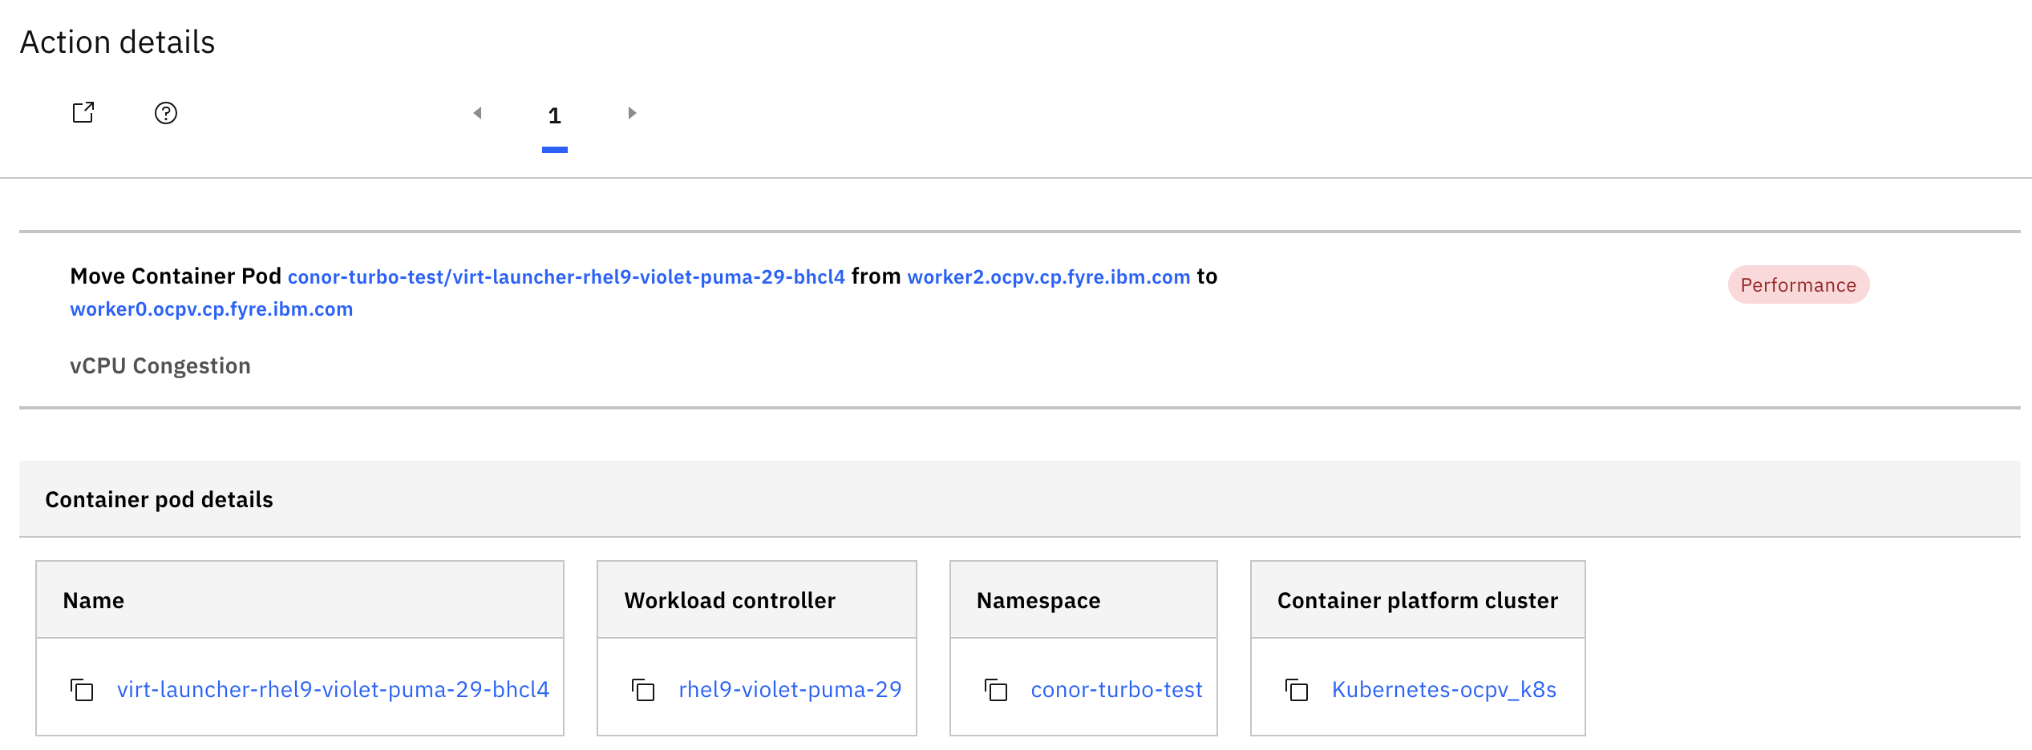Go to the previous action arrow

point(477,113)
